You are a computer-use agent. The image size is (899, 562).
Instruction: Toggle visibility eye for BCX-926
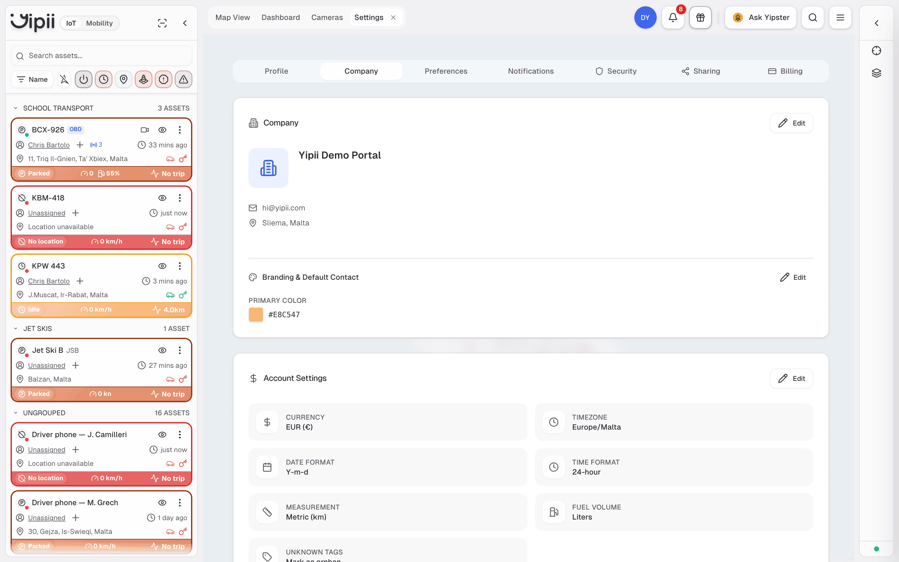pos(162,130)
